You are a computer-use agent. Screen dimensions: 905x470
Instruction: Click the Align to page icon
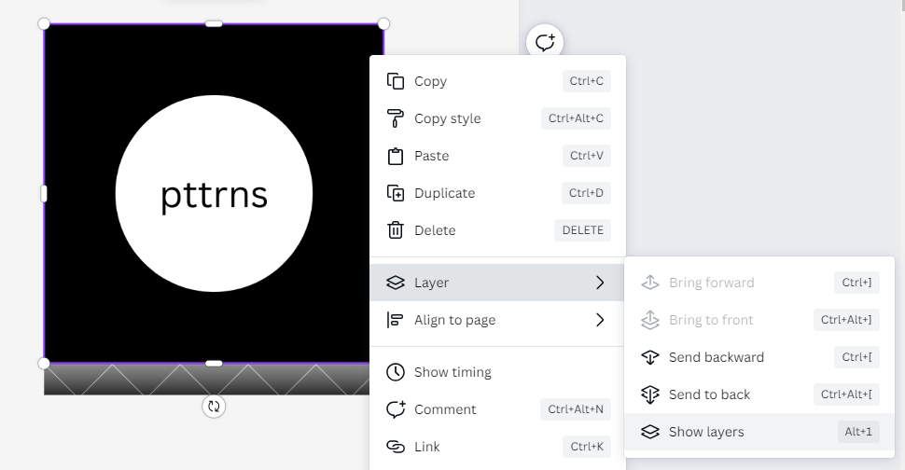click(396, 320)
